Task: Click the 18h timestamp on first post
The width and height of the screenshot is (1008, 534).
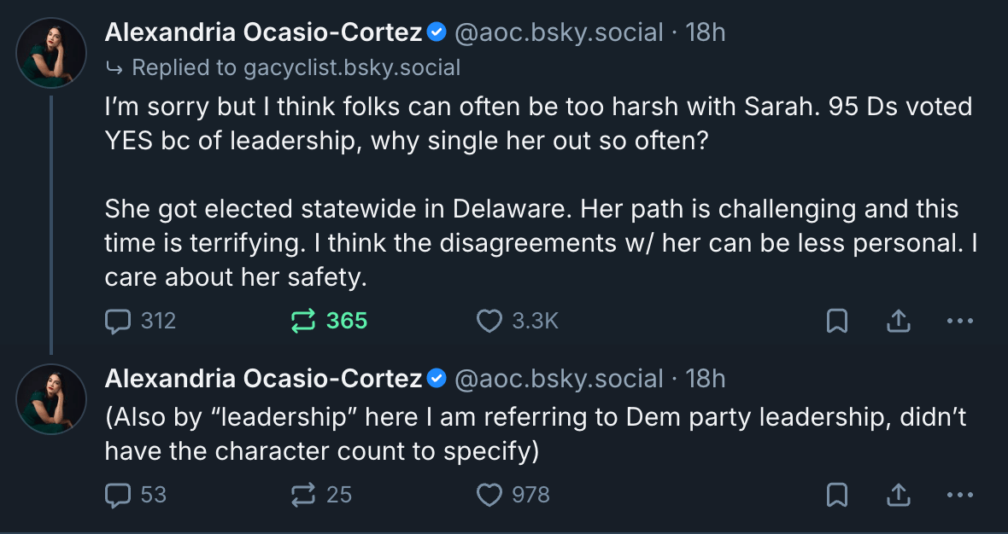Action: 706,33
